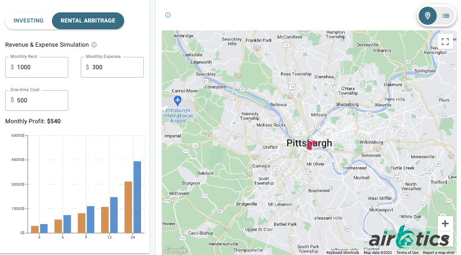The width and height of the screenshot is (461, 255).
Task: Switch to map pin view
Action: click(428, 16)
